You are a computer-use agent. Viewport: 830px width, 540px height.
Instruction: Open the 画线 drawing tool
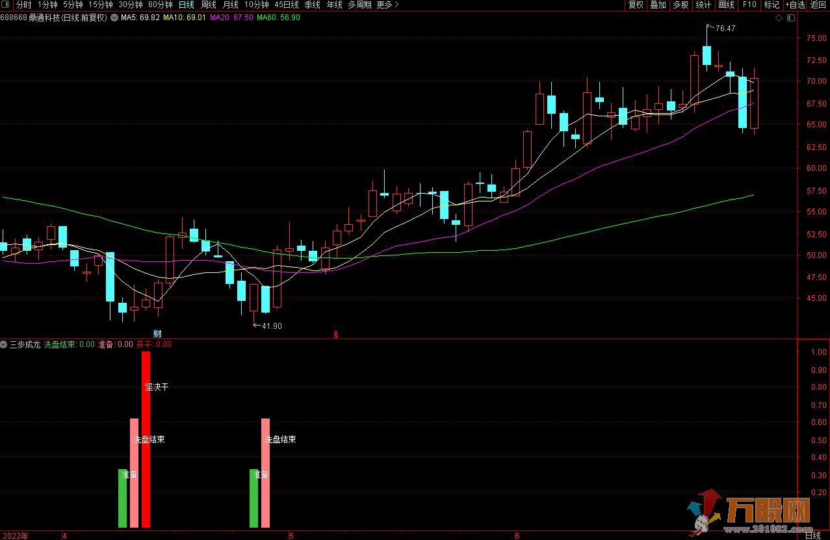[x=726, y=5]
